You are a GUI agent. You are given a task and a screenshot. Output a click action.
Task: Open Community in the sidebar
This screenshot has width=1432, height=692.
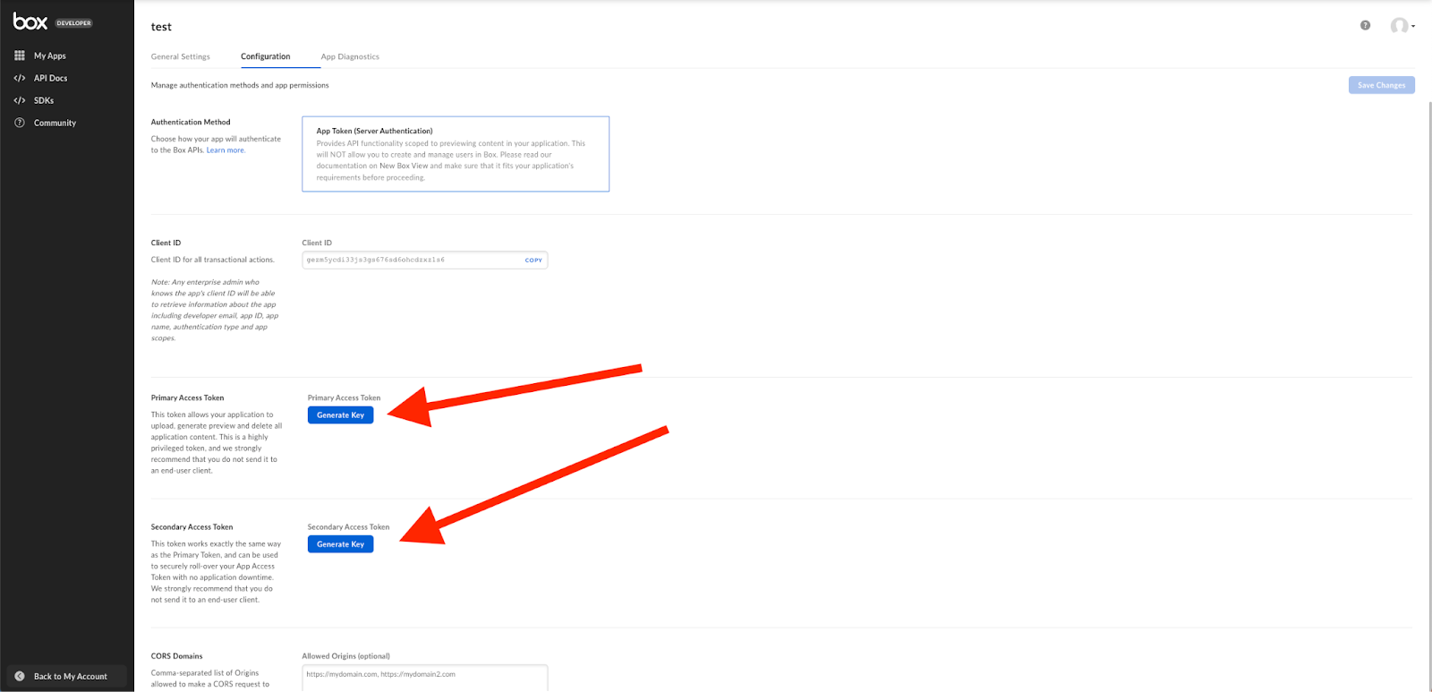pyautogui.click(x=55, y=123)
